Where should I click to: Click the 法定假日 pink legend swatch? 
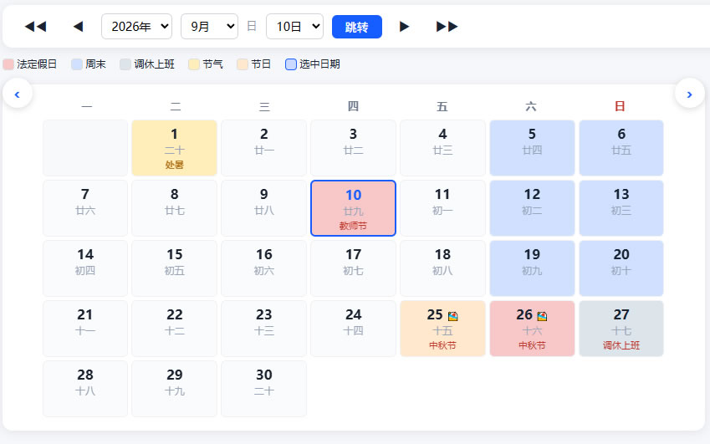pyautogui.click(x=8, y=64)
